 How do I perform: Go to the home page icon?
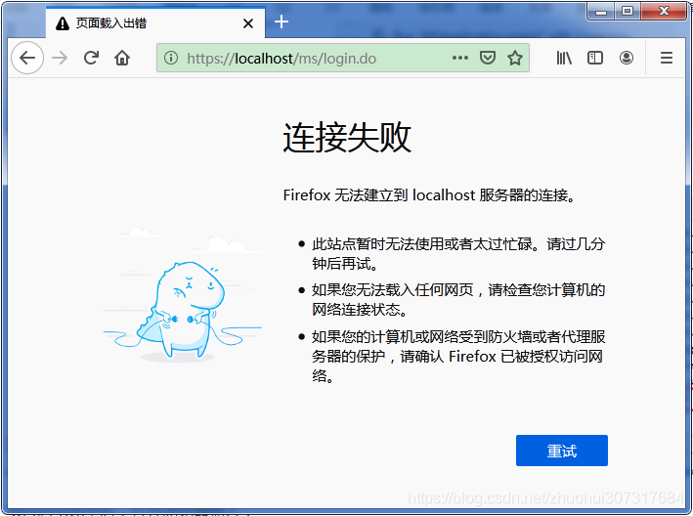(122, 58)
